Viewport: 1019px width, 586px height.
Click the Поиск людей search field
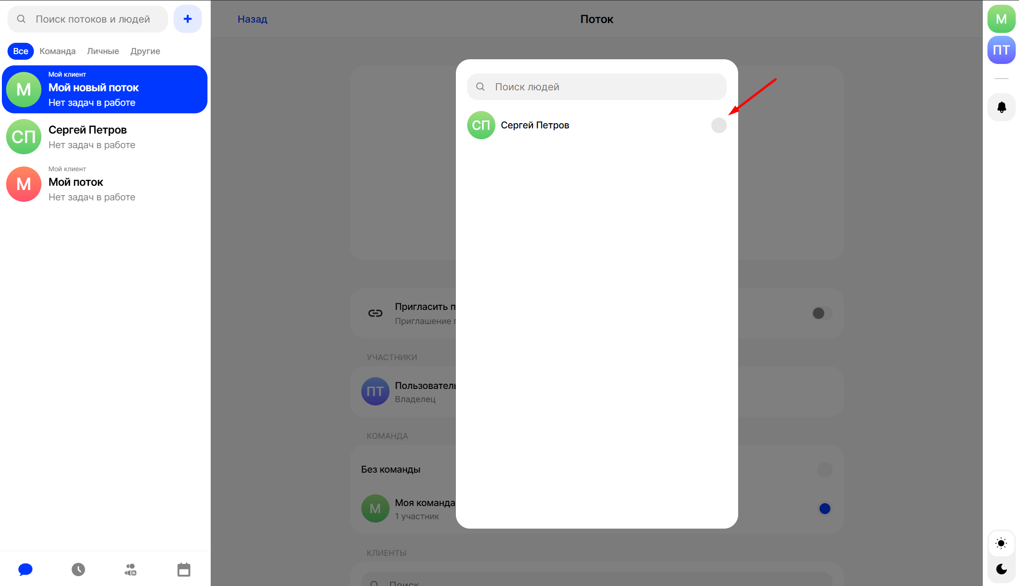pyautogui.click(x=597, y=87)
